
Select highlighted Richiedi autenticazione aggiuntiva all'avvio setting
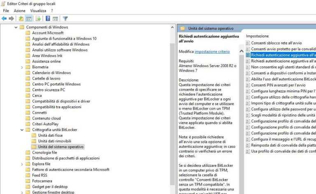(x=283, y=55)
